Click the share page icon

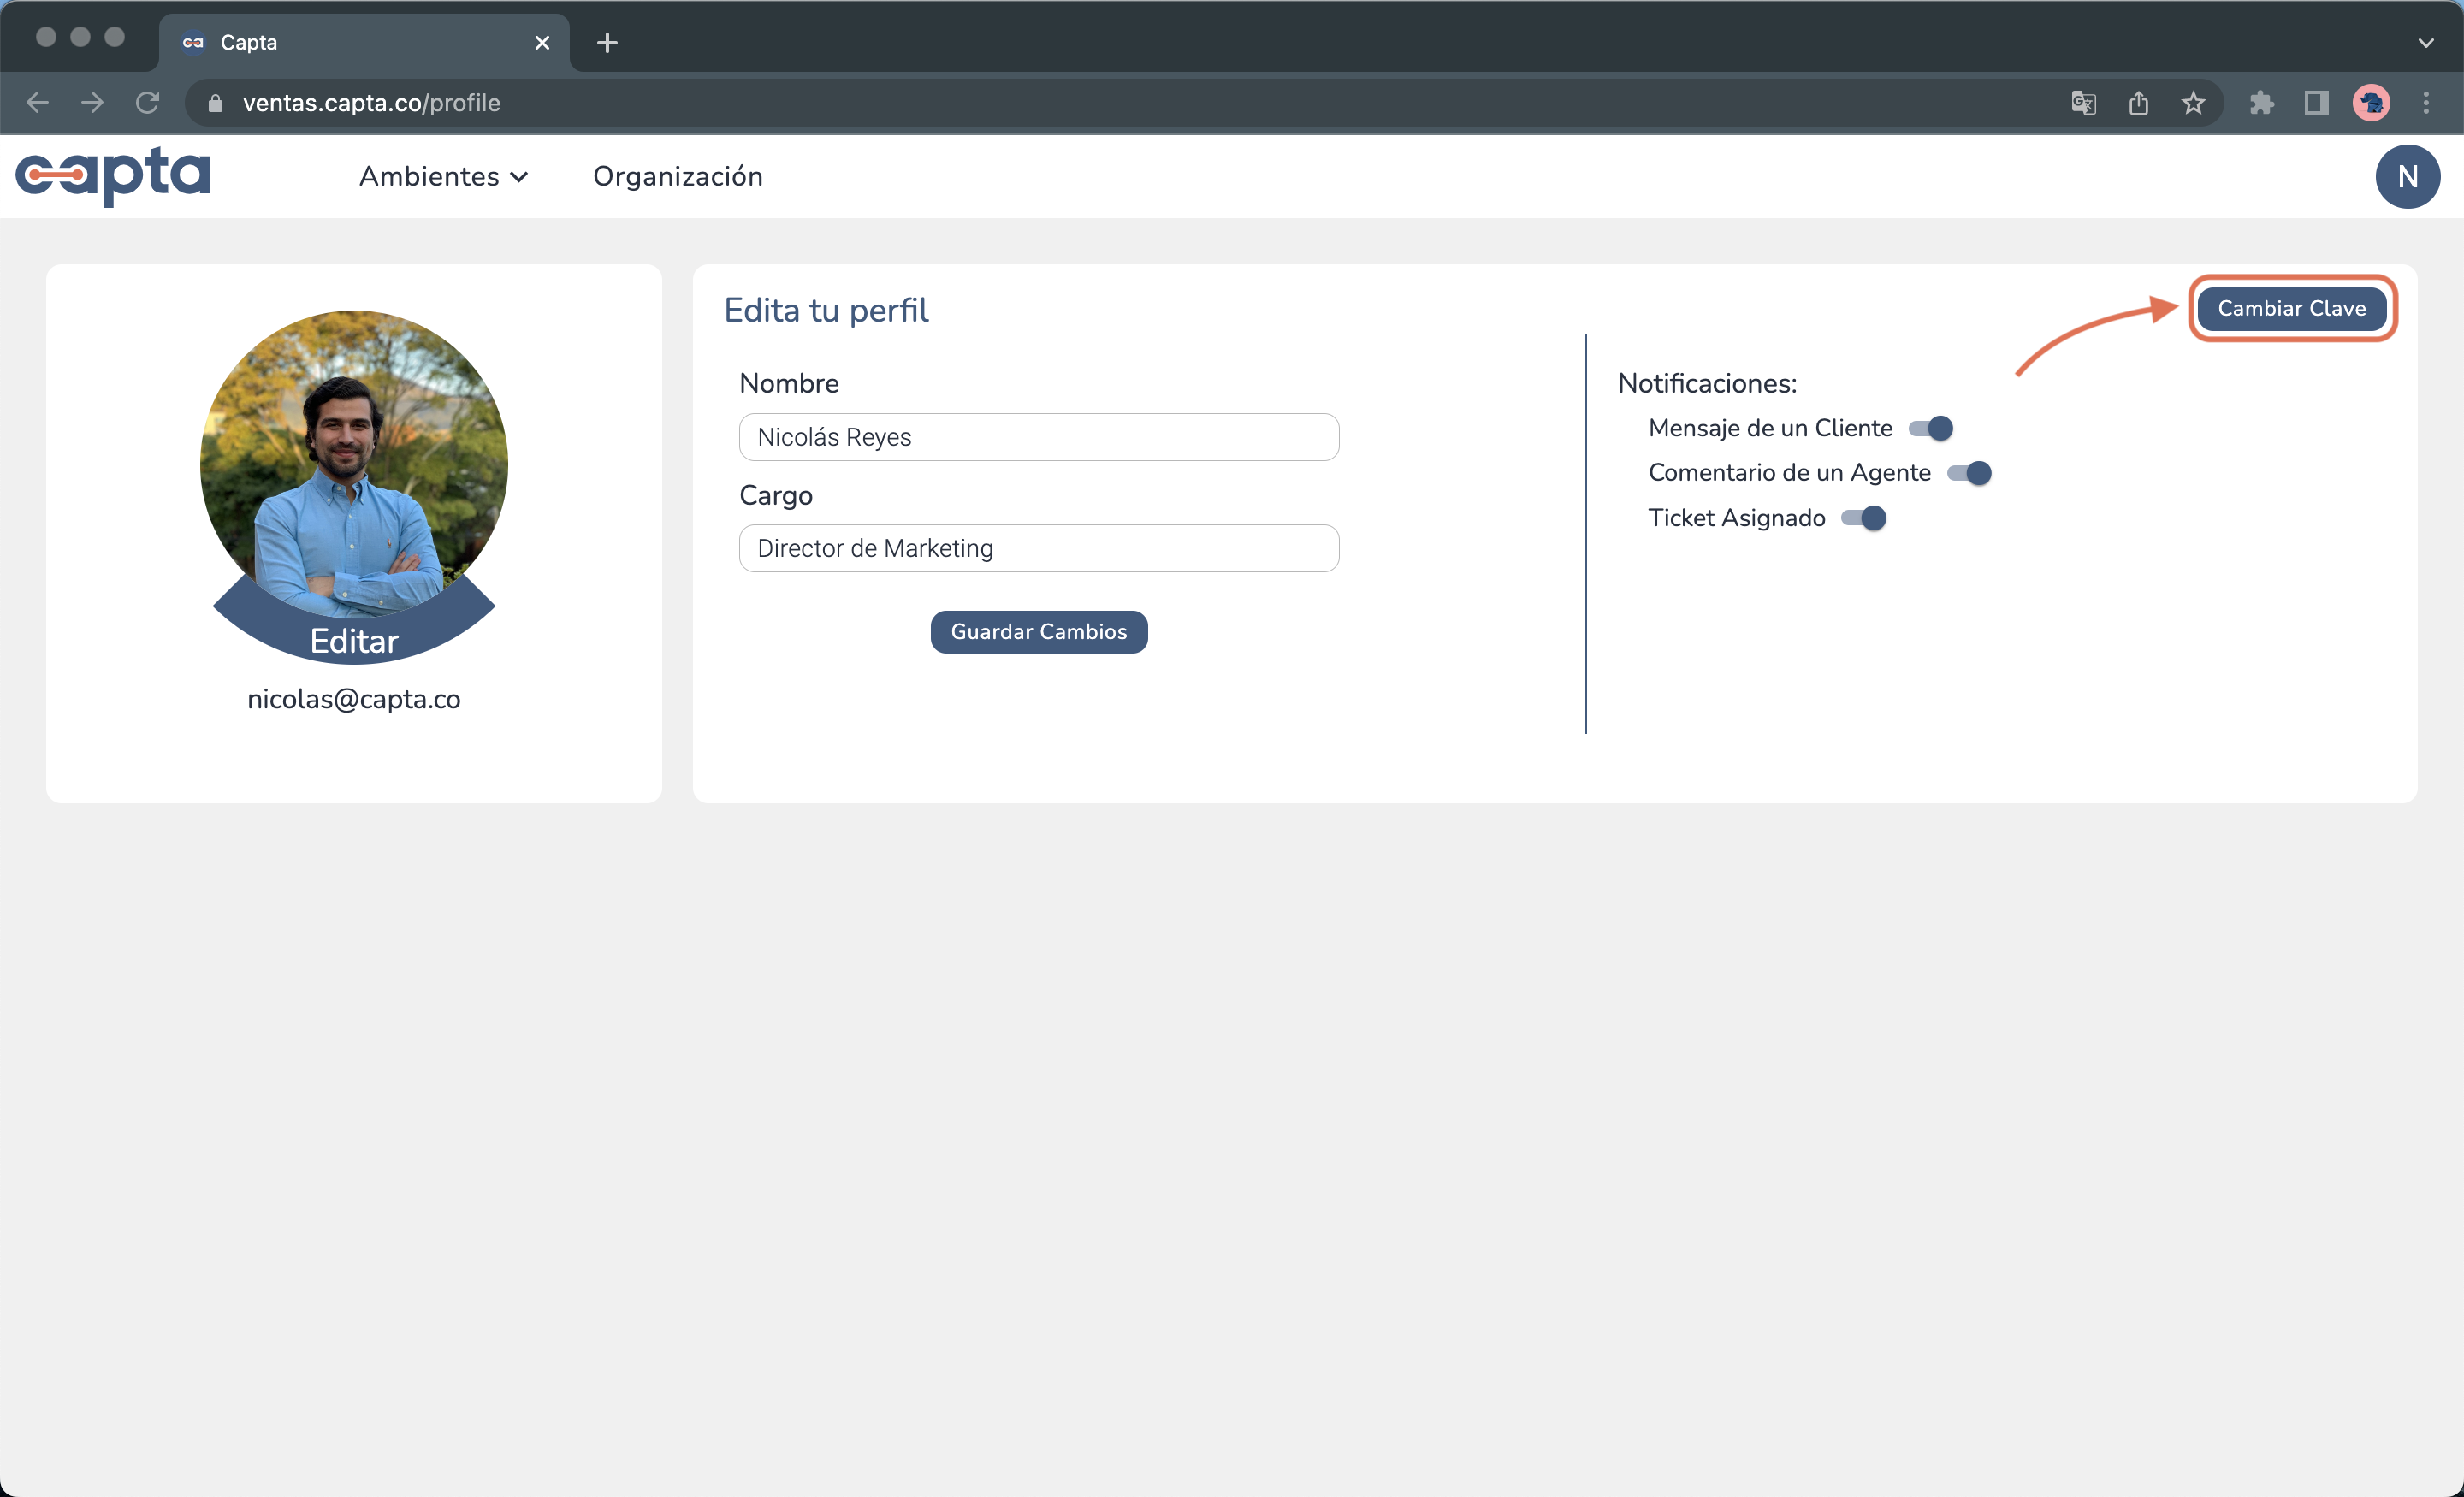pyautogui.click(x=2138, y=103)
